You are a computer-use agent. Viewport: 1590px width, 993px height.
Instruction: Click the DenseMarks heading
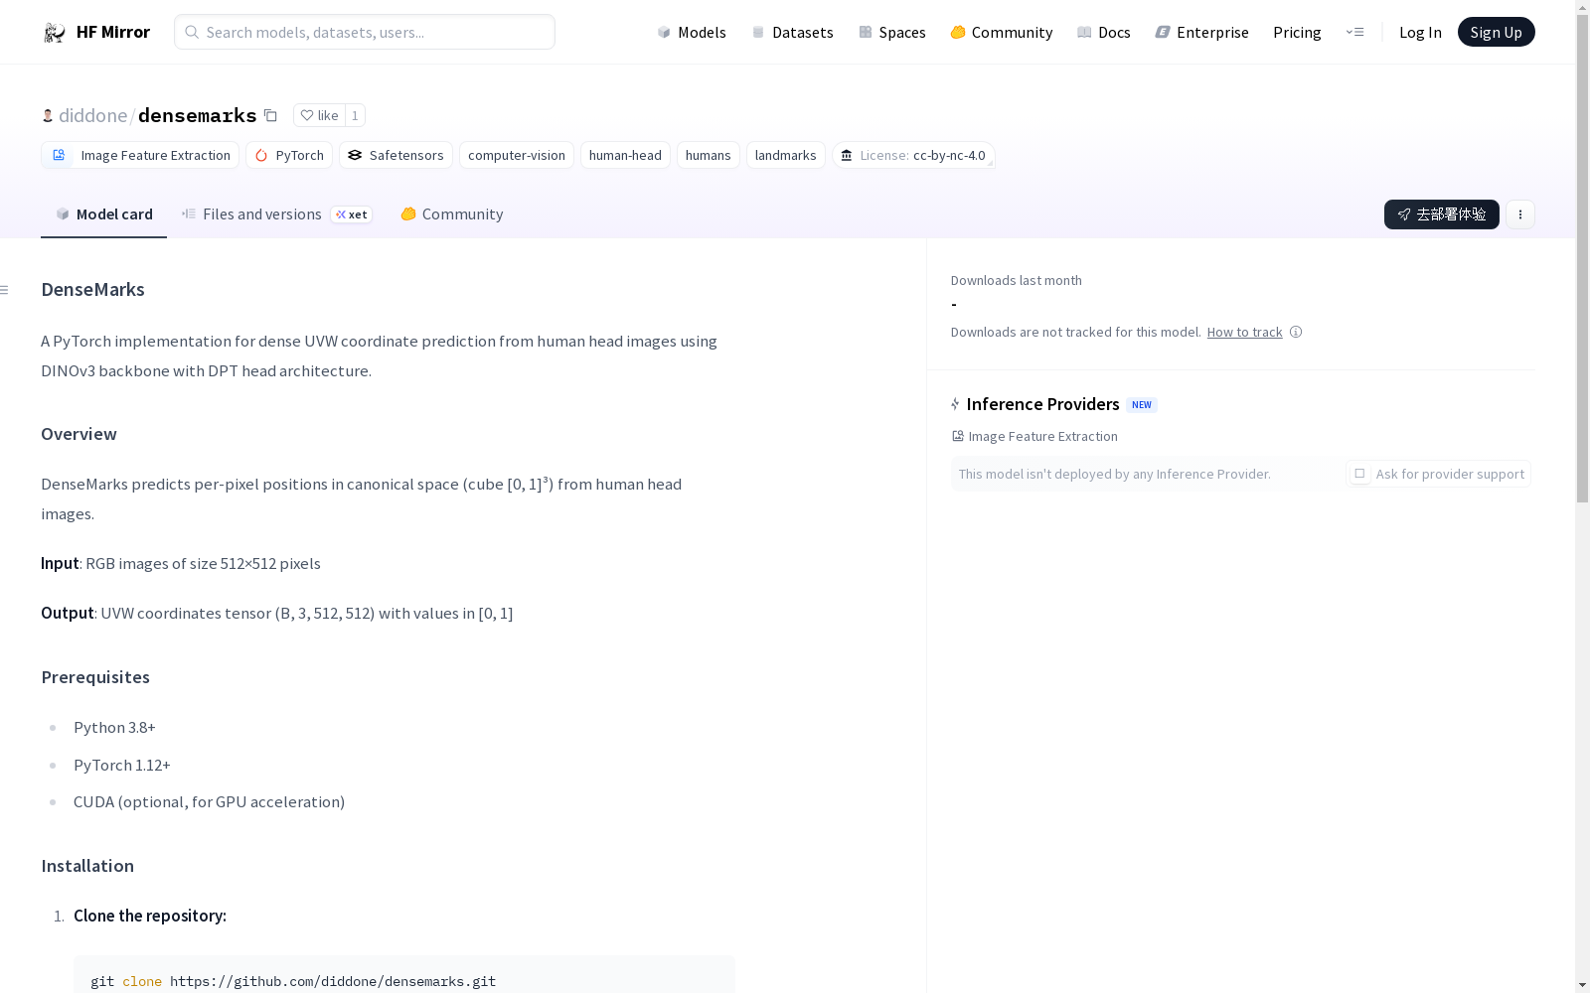coord(92,290)
